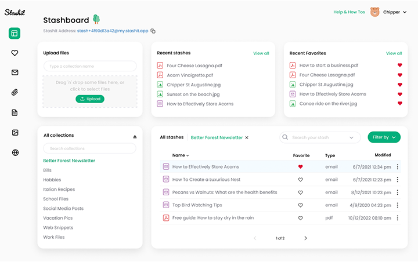Open the Help & How Tos link
418x262 pixels.
coord(349,12)
